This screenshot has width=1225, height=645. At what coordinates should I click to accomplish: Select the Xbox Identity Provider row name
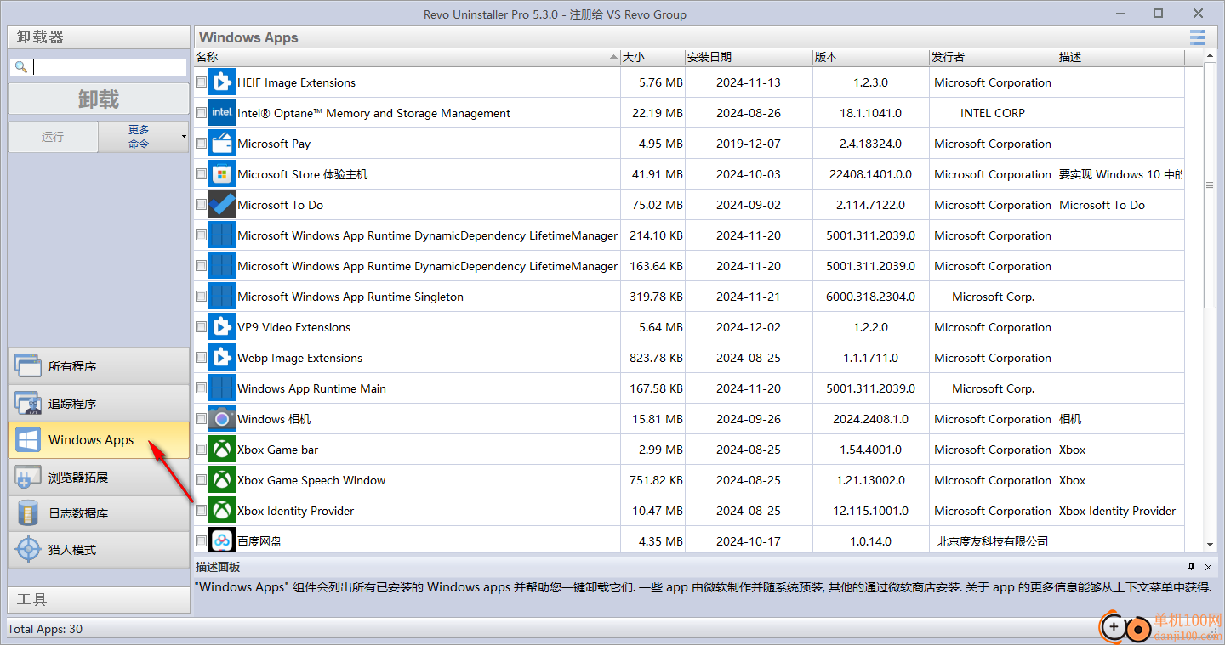tap(295, 511)
